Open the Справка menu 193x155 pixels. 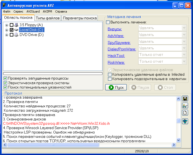(61, 11)
